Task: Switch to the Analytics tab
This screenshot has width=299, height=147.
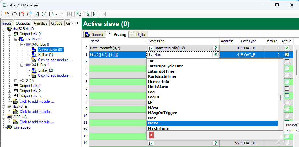Action: coord(41,23)
